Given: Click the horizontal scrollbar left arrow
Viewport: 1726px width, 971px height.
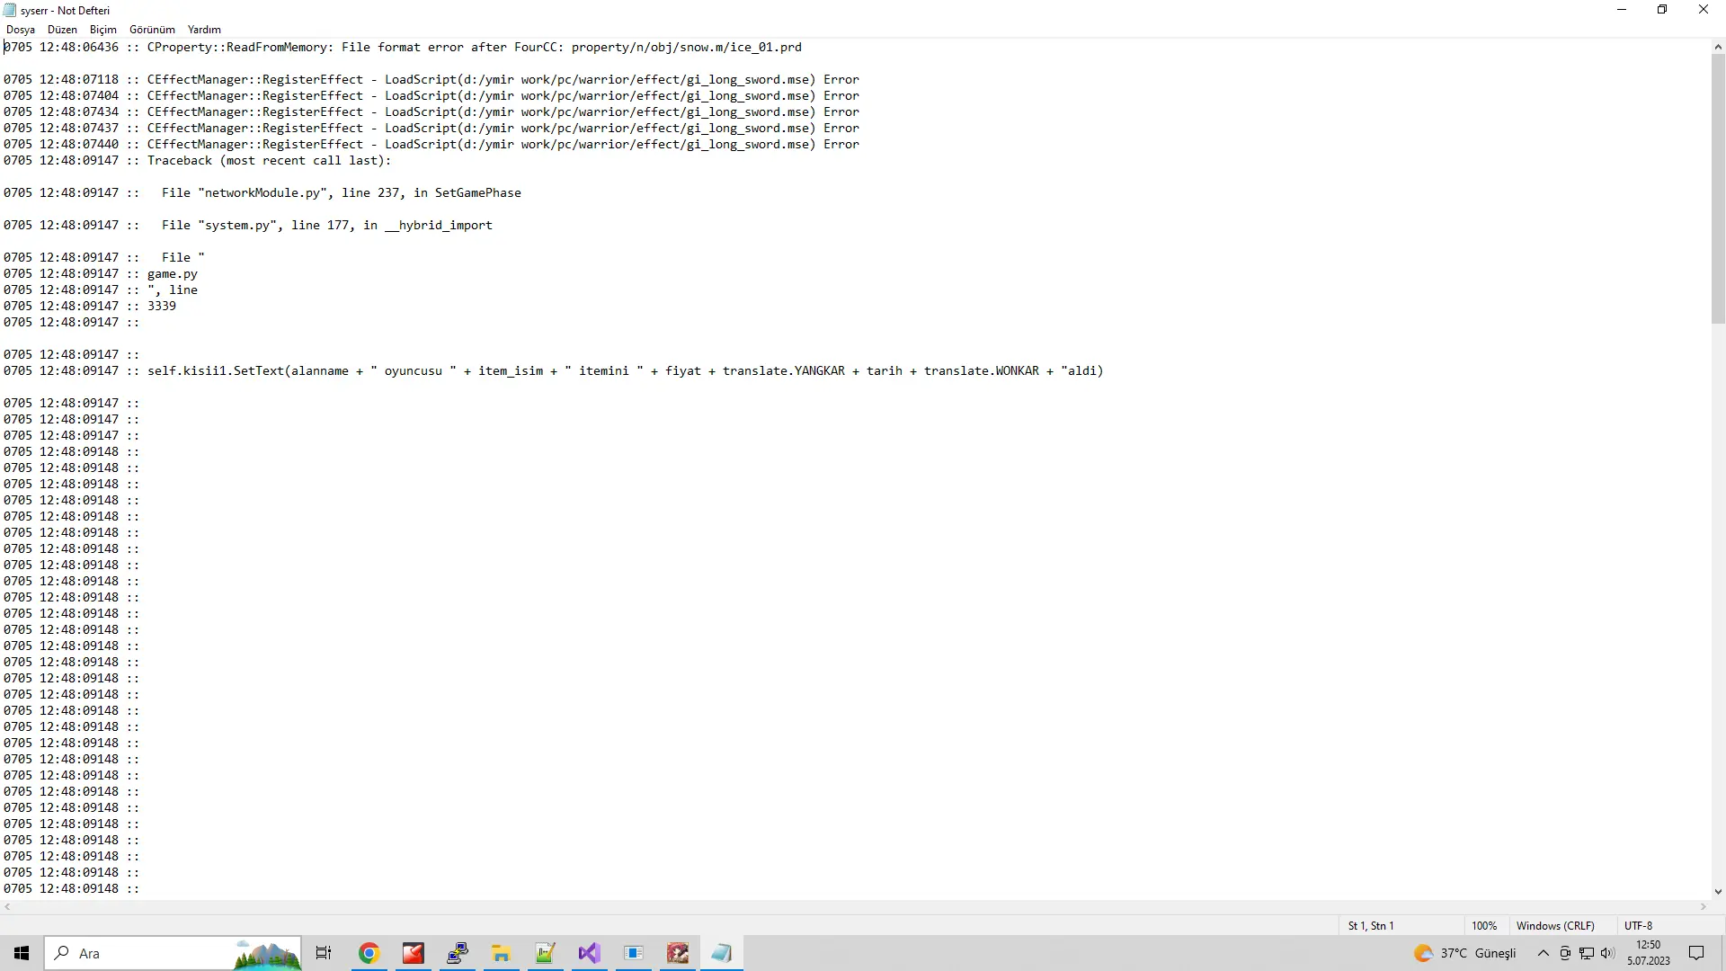Looking at the screenshot, I should [x=7, y=907].
